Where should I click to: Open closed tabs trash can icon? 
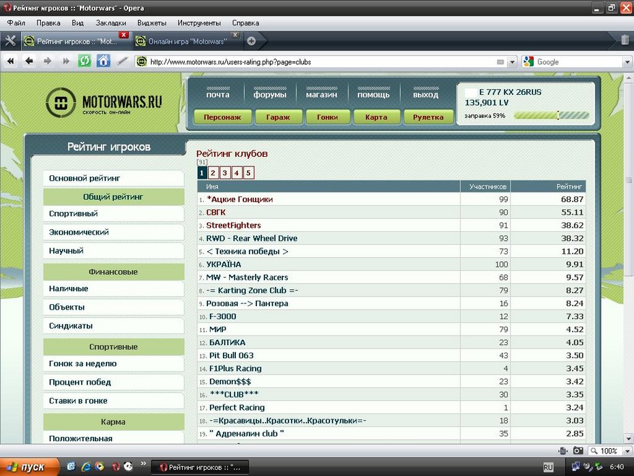click(624, 40)
